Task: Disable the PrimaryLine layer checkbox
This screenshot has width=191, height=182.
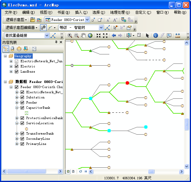Action: 22,144
